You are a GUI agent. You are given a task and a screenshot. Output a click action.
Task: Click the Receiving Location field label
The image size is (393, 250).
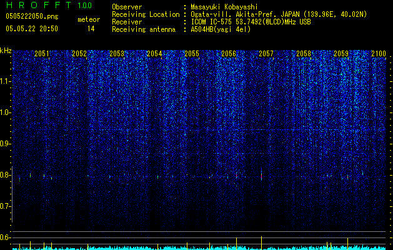pyautogui.click(x=146, y=14)
